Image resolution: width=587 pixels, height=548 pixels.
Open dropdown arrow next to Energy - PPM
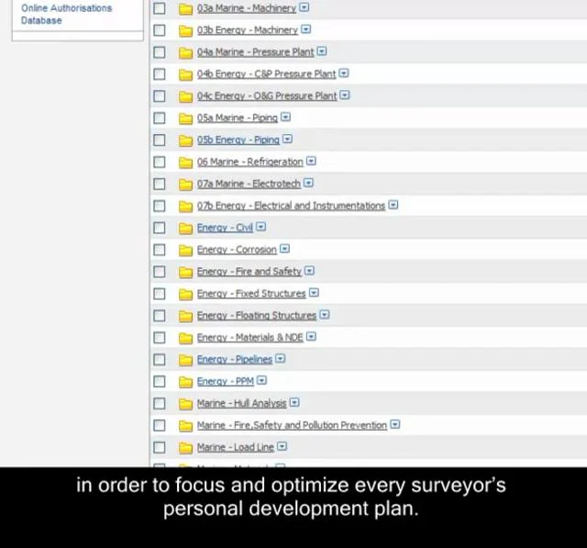click(x=262, y=381)
